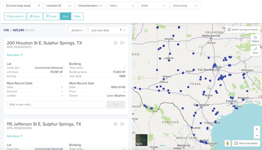Click the Street View pegman icon
262x150 pixels.
228,143
